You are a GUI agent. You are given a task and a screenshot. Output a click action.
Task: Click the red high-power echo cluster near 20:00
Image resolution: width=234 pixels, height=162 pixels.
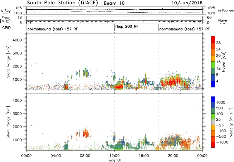(x=172, y=82)
